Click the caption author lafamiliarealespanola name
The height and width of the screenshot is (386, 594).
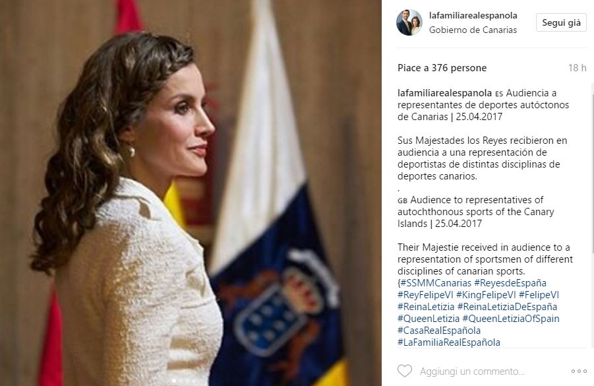[444, 93]
